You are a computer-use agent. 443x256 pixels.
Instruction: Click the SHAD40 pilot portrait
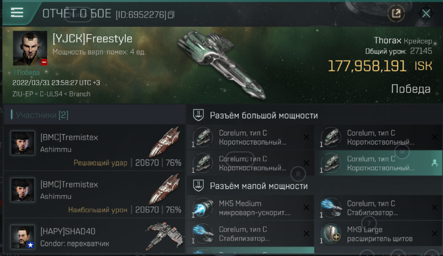(x=22, y=237)
